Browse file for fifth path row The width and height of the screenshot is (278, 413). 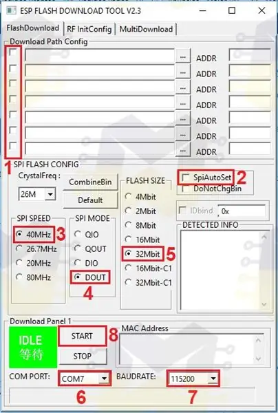[x=183, y=118]
